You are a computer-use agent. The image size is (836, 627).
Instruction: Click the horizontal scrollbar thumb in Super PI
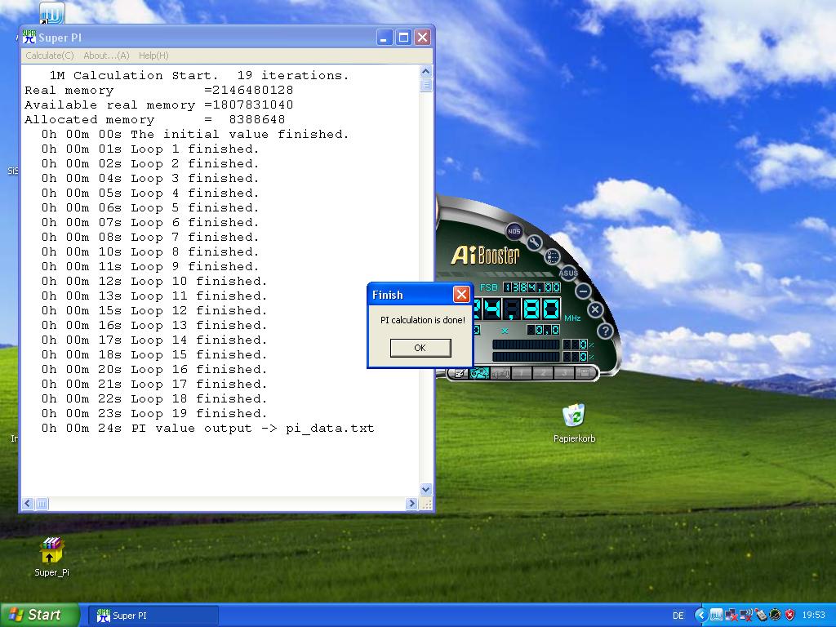pyautogui.click(x=42, y=503)
